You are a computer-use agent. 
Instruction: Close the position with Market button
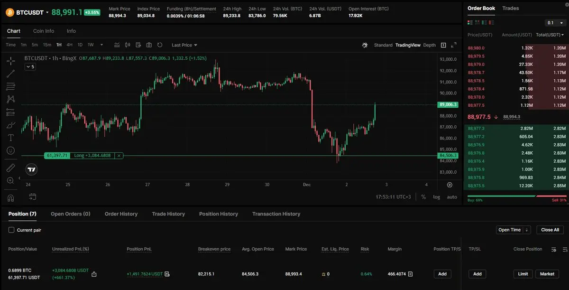[547, 274]
